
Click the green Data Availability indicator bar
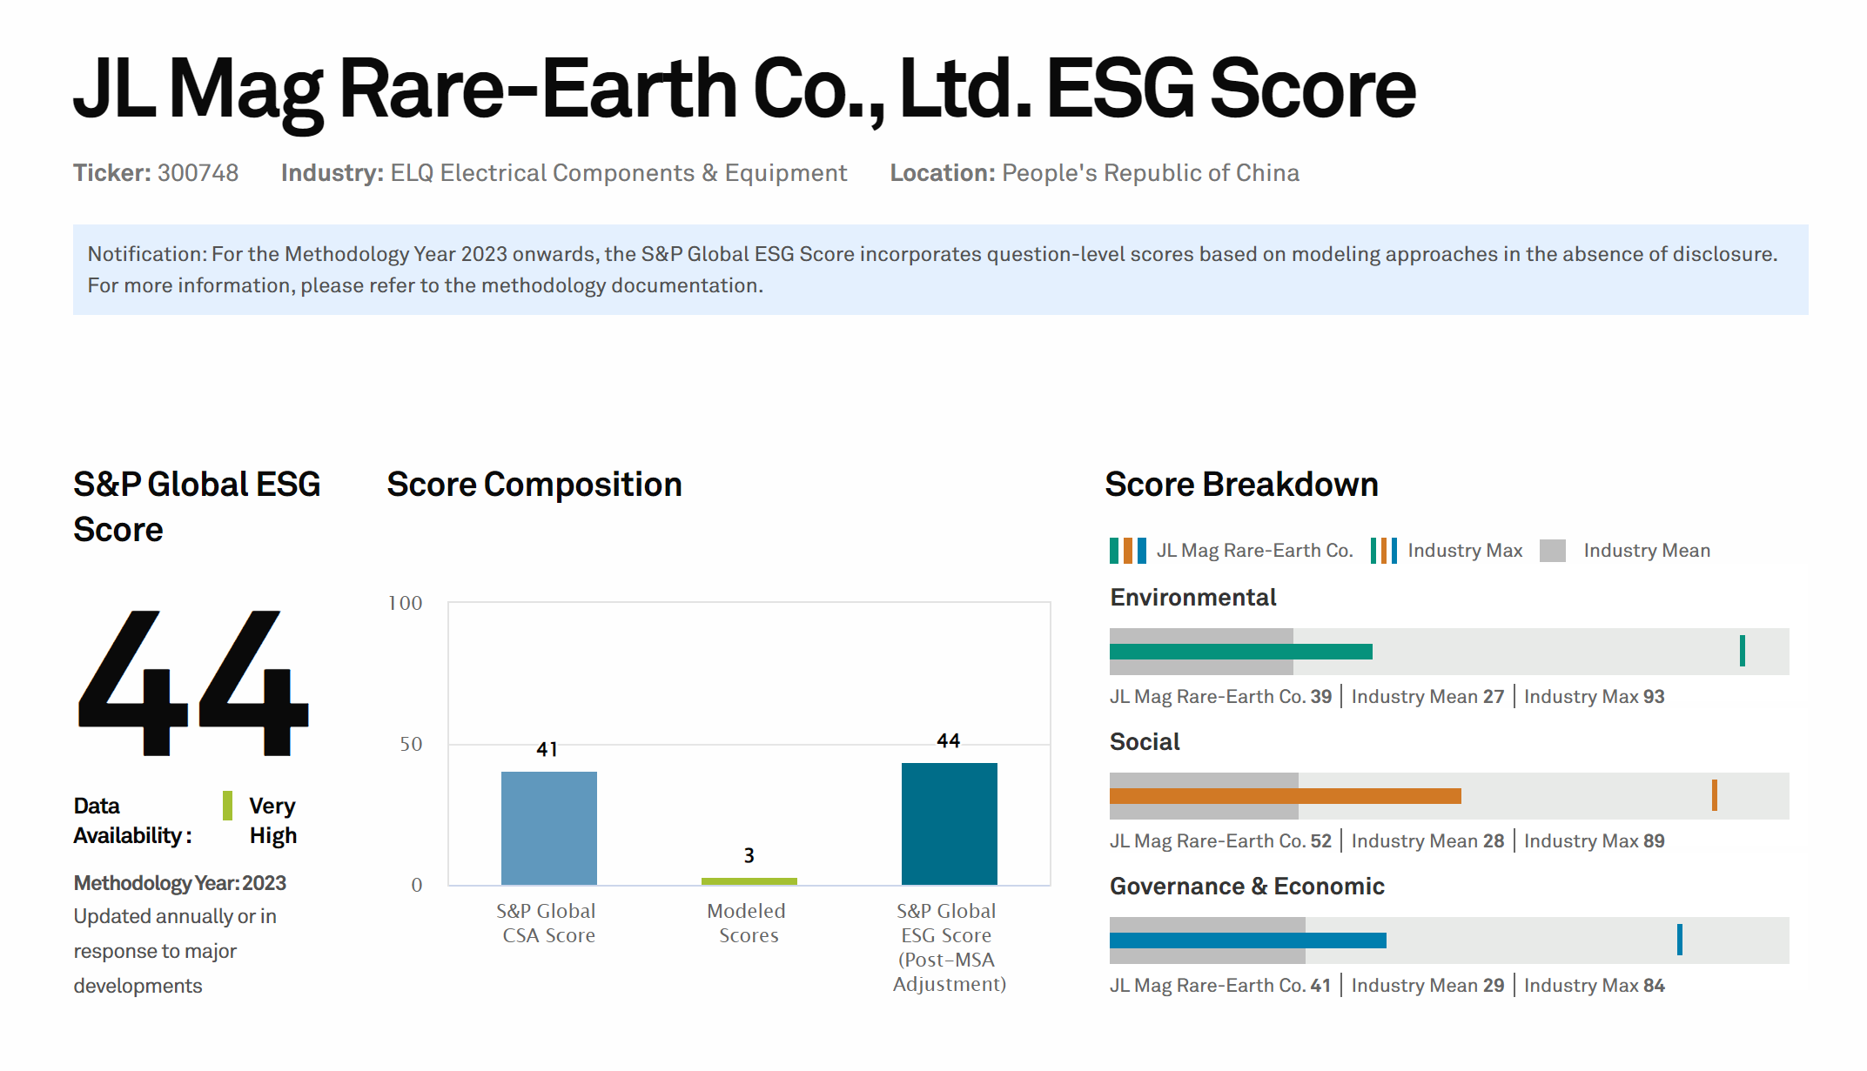point(227,806)
